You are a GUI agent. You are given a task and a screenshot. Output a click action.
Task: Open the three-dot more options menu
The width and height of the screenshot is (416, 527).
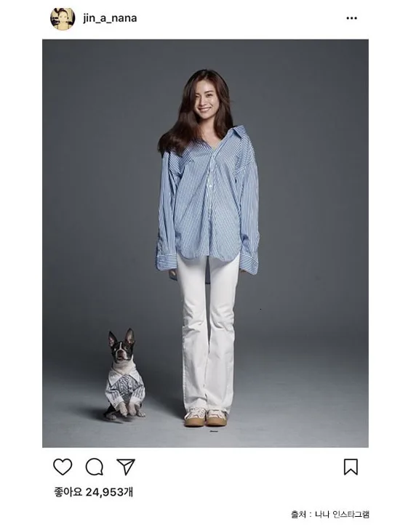[x=351, y=18]
